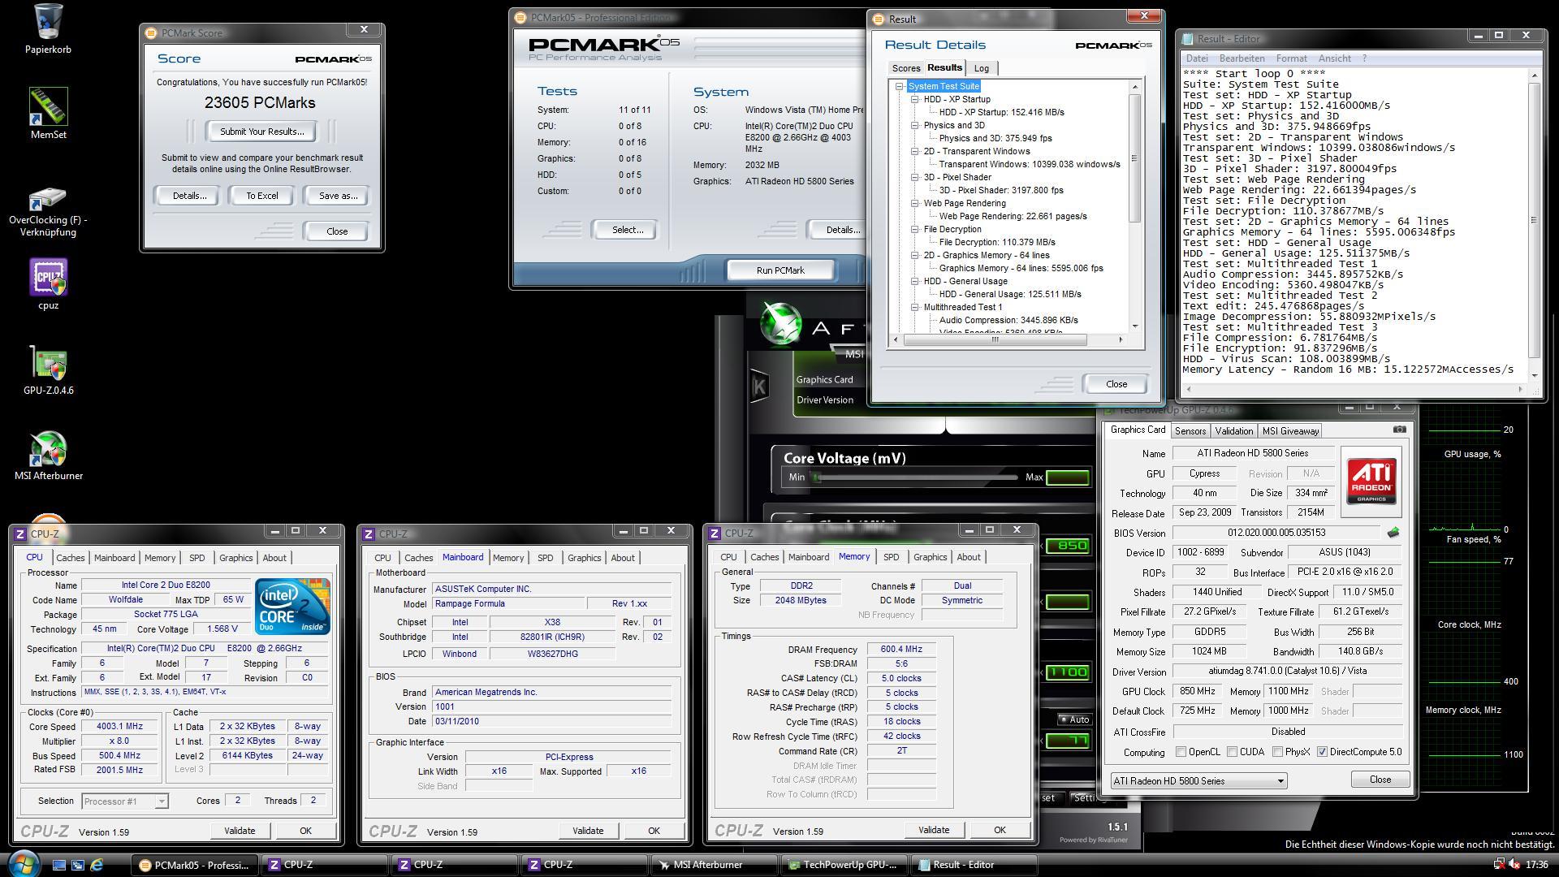1559x877 pixels.
Task: Click the Result window title bar icon
Action: click(x=878, y=19)
